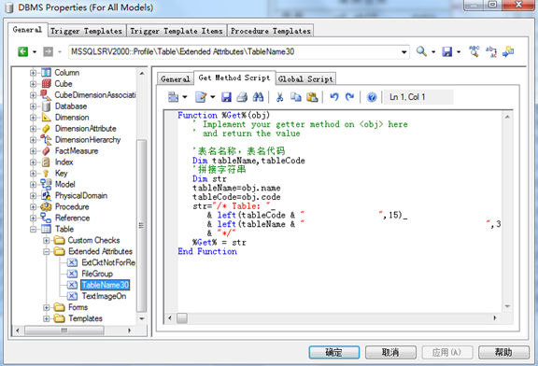Click the blue Help question icon

(x=372, y=97)
